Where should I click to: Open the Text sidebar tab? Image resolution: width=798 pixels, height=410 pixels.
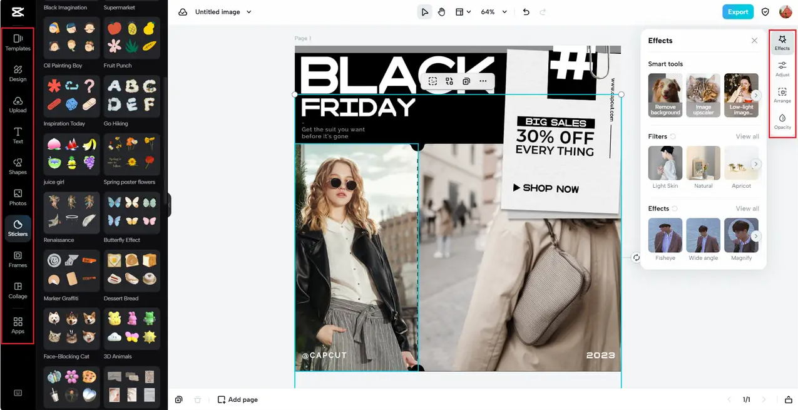(x=18, y=135)
